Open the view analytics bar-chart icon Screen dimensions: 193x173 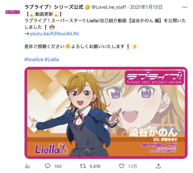[27, 166]
